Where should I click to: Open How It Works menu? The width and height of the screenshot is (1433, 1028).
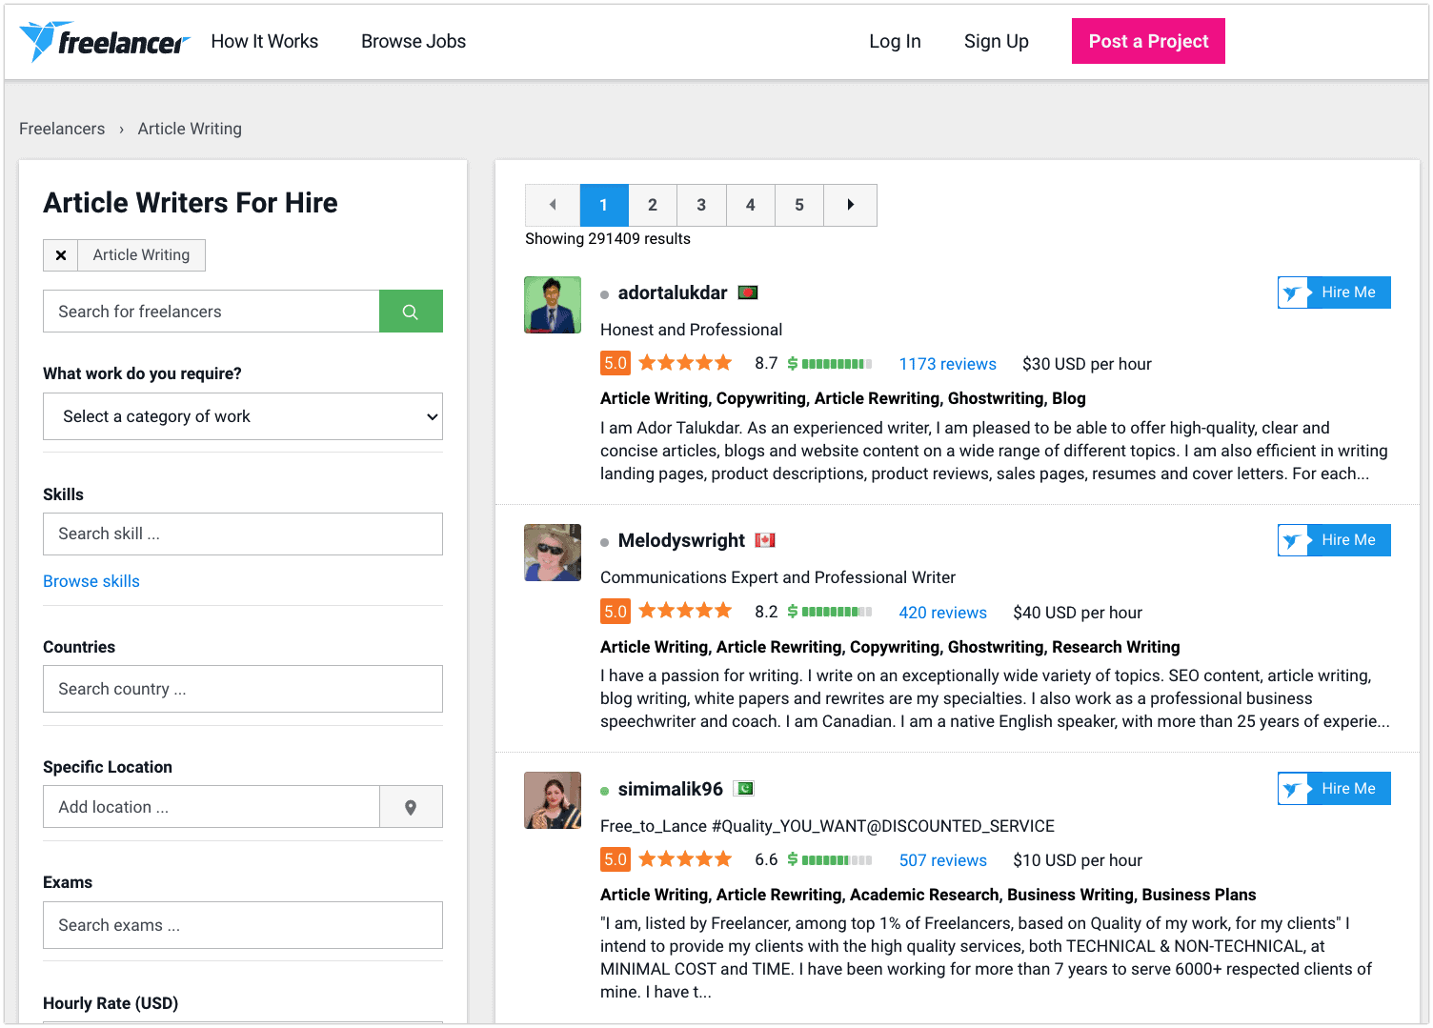(265, 41)
